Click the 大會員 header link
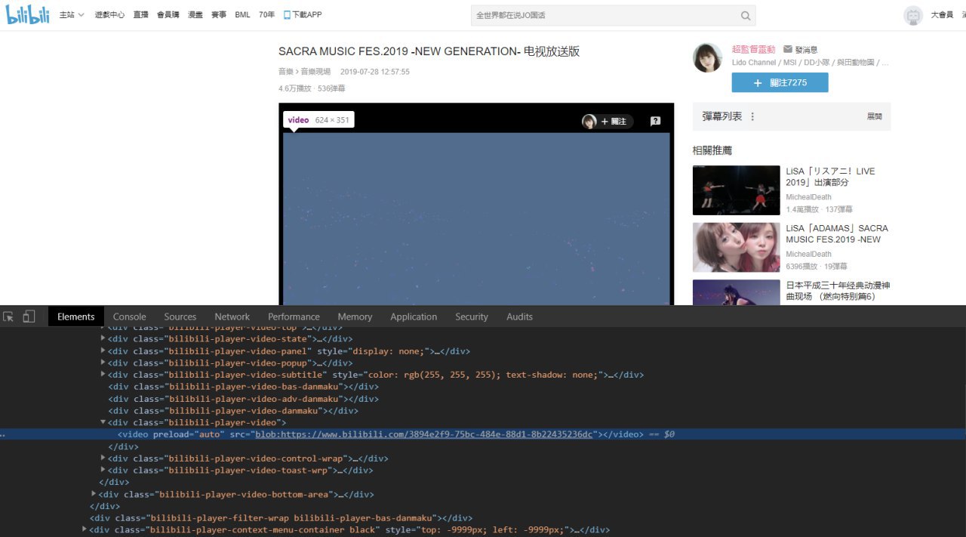Screen dimensions: 966x537 pyautogui.click(x=942, y=15)
